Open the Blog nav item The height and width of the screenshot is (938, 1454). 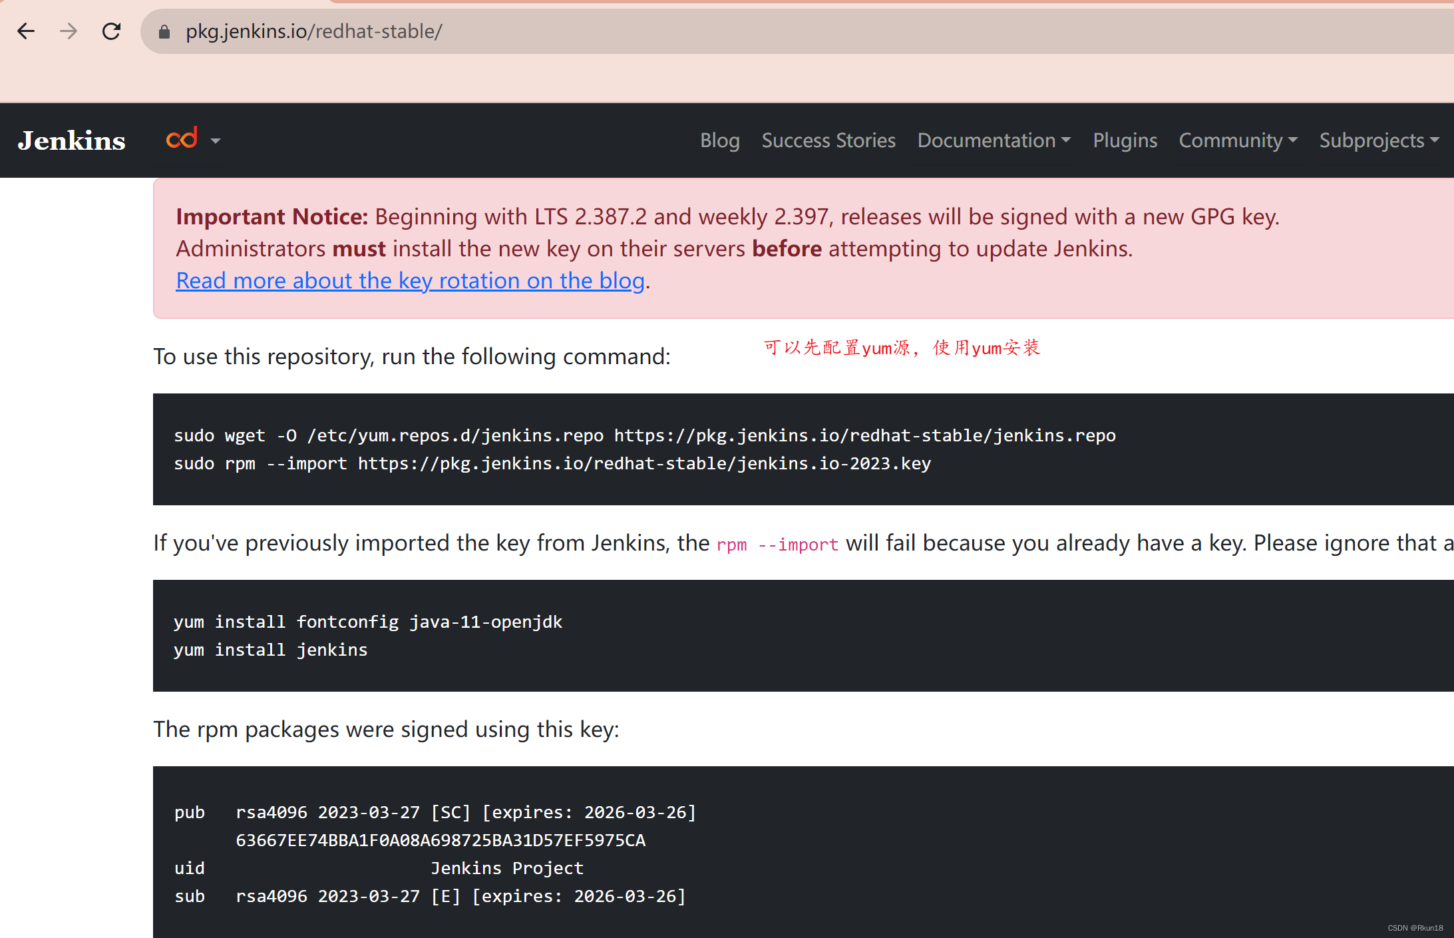(x=719, y=140)
